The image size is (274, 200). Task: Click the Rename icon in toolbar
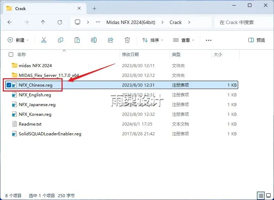click(x=94, y=40)
